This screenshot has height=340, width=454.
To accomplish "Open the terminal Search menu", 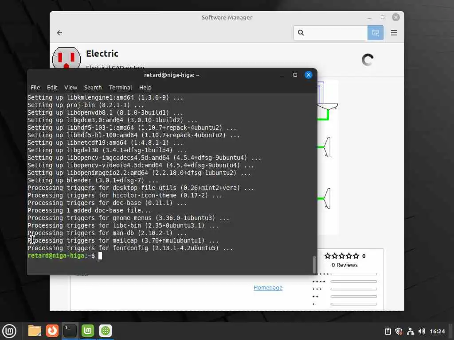I will tap(93, 87).
